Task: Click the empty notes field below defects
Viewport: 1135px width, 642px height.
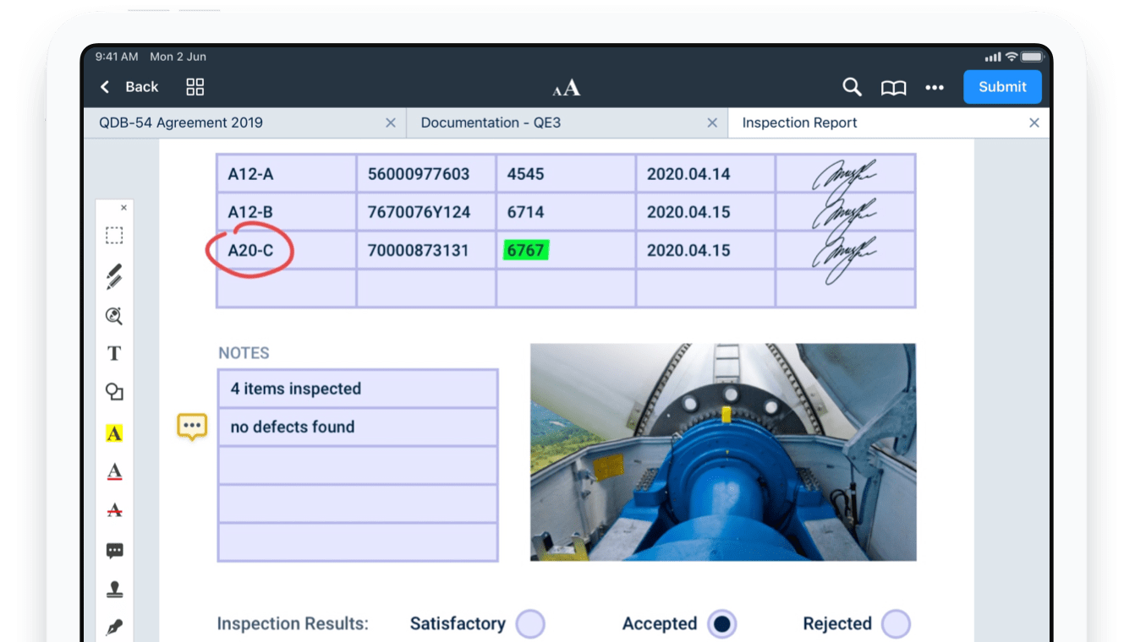Action: [358, 465]
